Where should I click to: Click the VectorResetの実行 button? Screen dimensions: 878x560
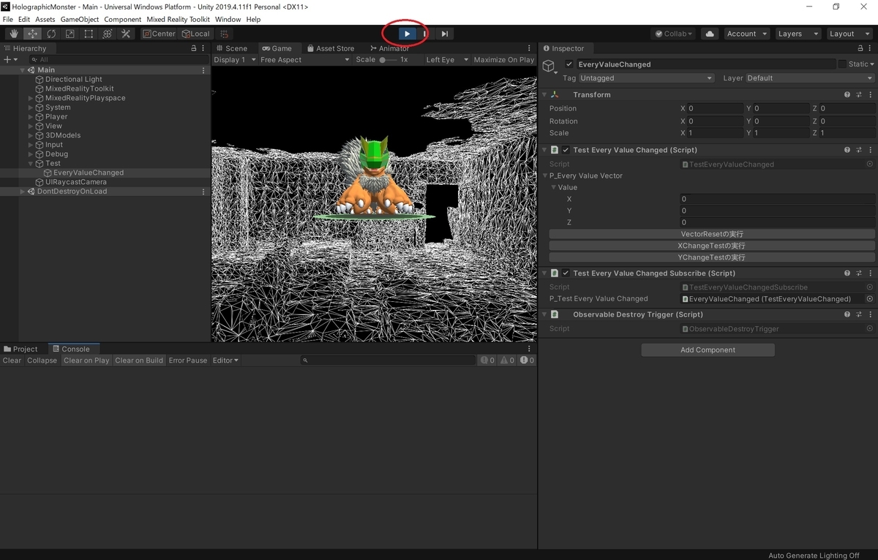point(712,234)
